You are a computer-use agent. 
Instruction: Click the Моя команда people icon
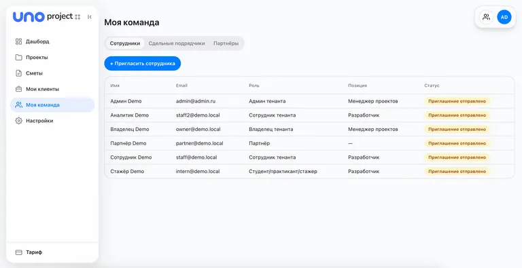(18, 104)
